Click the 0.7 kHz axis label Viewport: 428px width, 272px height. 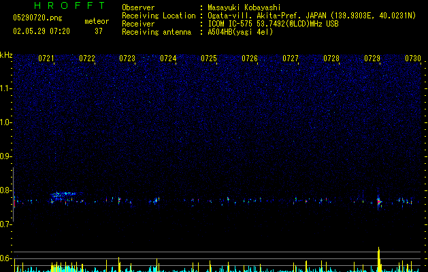(x=5, y=224)
